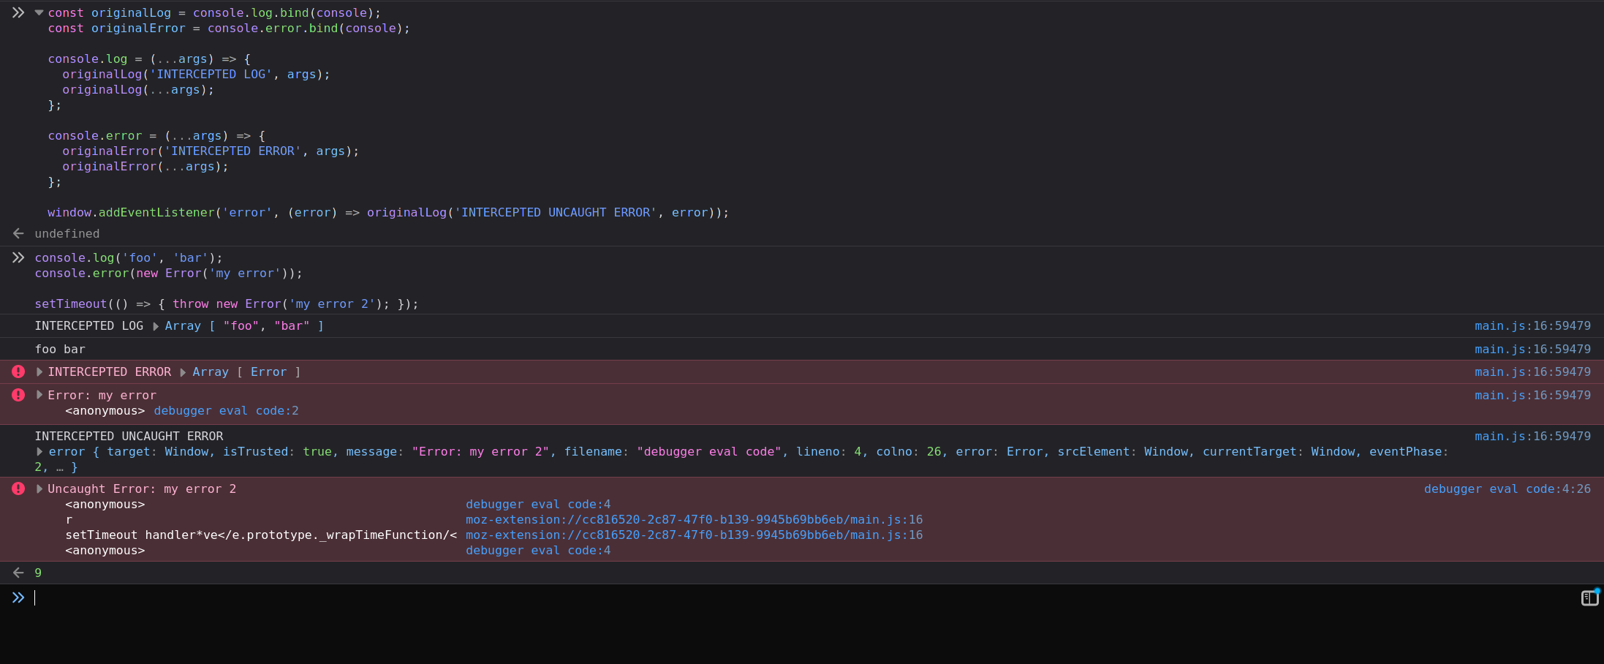Image resolution: width=1604 pixels, height=664 pixels.
Task: Click error icon beside 'Error: my error'
Action: (x=18, y=395)
